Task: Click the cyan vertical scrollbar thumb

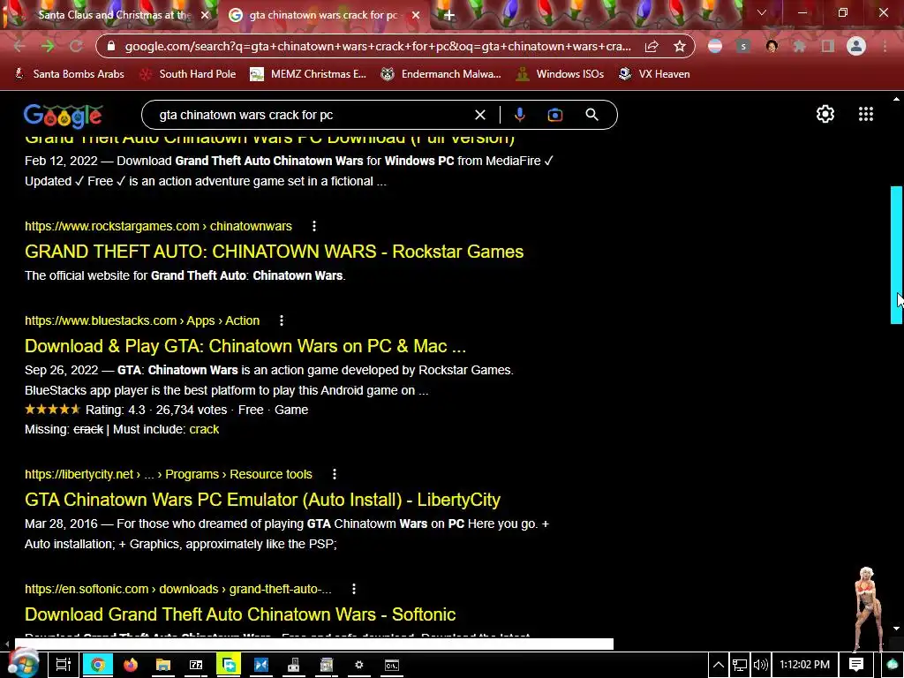Action: (897, 254)
